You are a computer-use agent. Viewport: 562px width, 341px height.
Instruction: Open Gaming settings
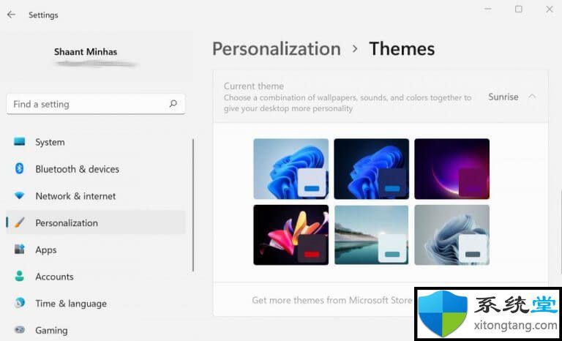51,330
